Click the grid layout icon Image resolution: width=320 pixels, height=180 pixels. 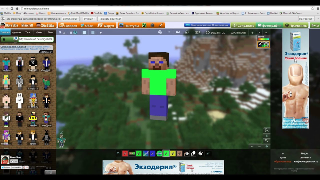click(64, 32)
